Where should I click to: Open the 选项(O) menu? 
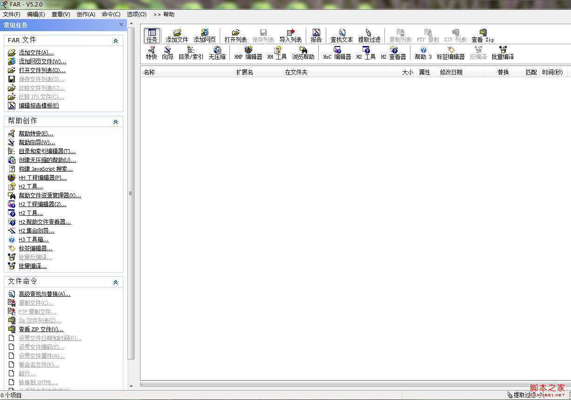coord(136,14)
